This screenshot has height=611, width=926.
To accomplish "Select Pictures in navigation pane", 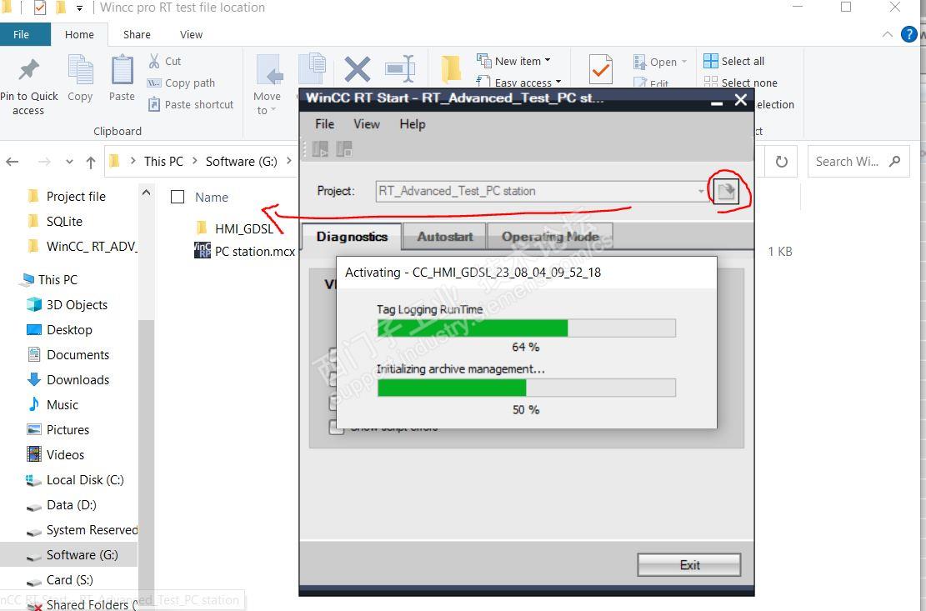I will 58,430.
